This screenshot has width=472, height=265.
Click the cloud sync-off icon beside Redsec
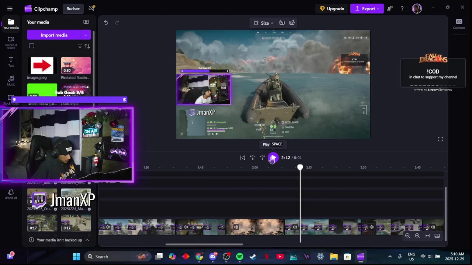pyautogui.click(x=91, y=8)
